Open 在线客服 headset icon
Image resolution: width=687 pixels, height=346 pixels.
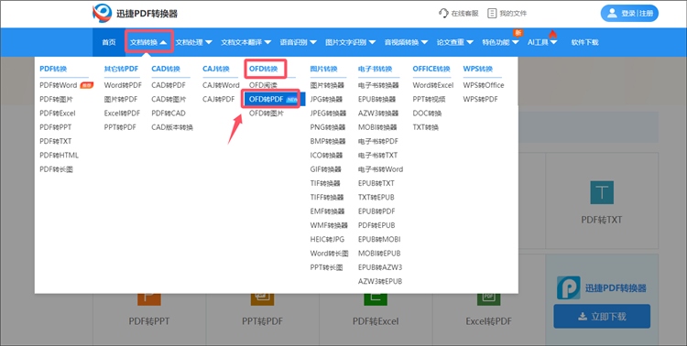443,13
